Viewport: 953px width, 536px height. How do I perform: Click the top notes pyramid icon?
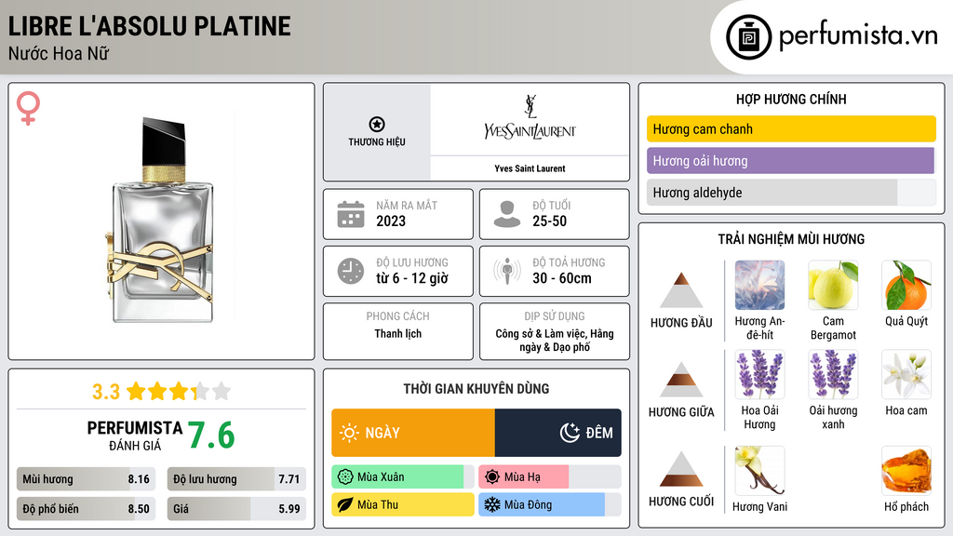click(681, 290)
